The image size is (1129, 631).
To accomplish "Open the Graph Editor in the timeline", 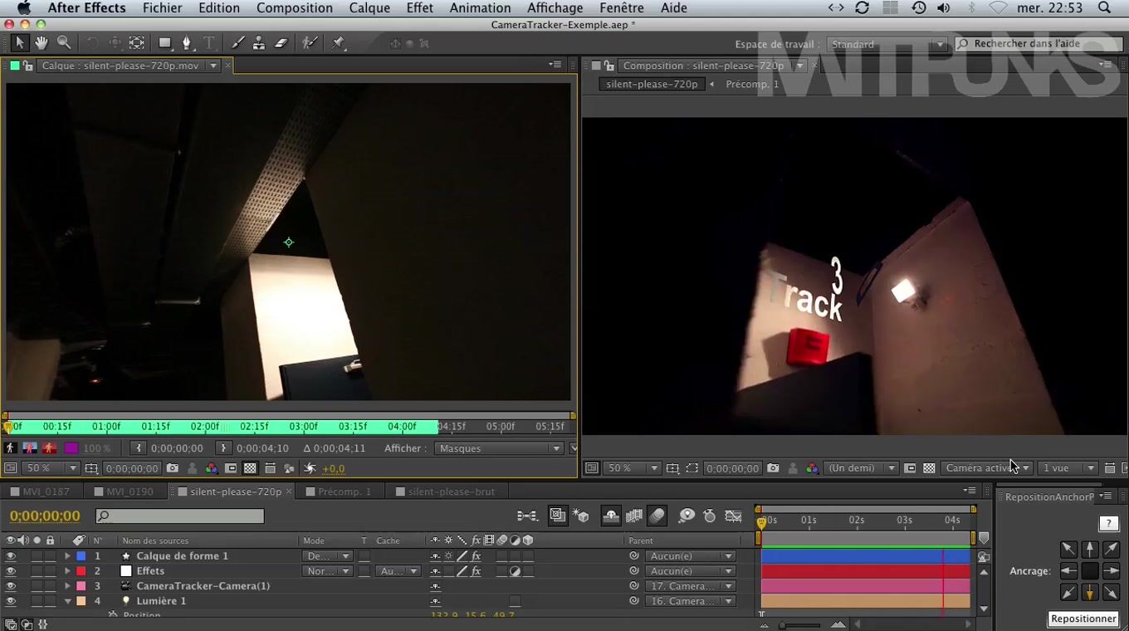I will tap(733, 516).
